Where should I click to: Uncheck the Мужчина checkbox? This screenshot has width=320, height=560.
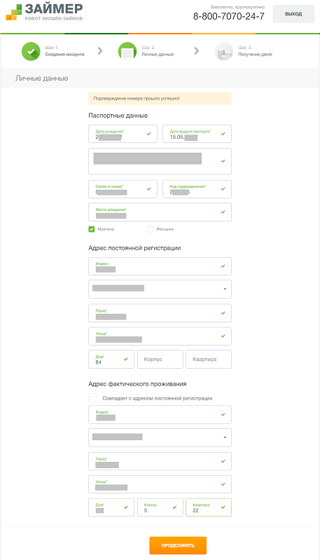coord(92,229)
